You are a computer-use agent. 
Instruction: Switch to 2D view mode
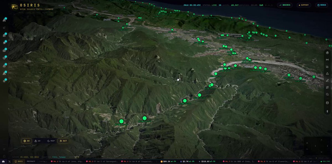pos(37,141)
